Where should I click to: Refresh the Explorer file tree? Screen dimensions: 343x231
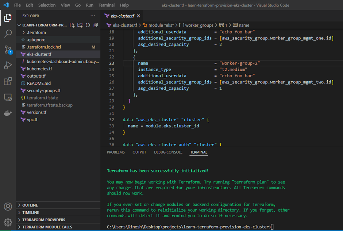point(88,25)
